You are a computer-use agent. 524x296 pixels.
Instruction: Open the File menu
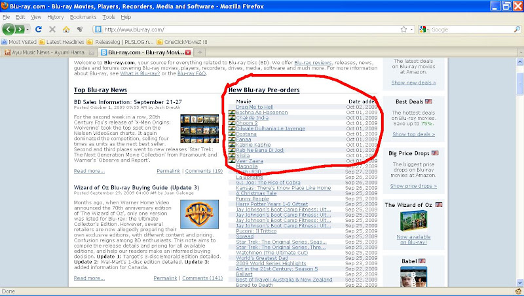6,17
